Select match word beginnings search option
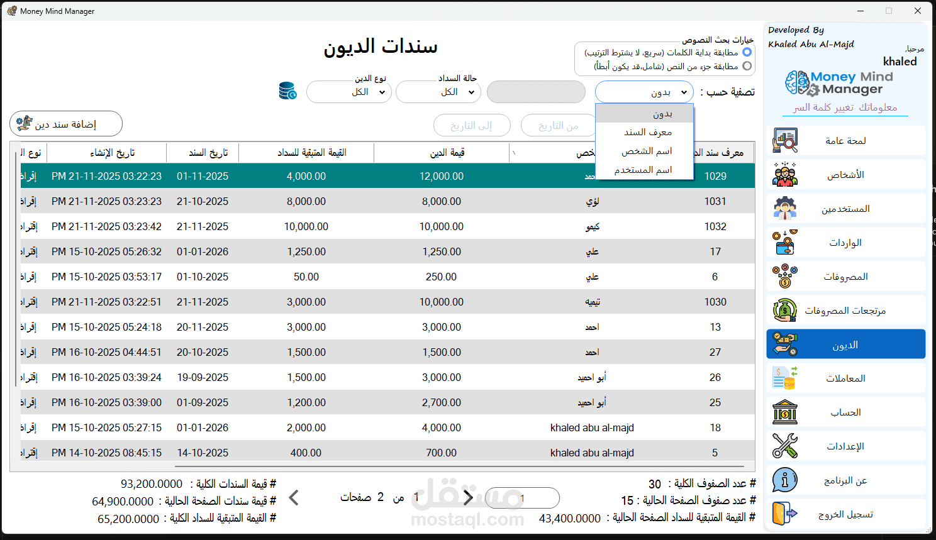This screenshot has width=936, height=540. pos(747,52)
